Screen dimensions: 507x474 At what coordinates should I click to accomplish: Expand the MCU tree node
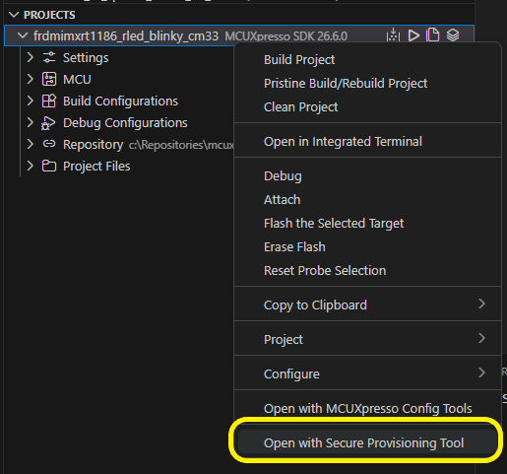(x=31, y=79)
